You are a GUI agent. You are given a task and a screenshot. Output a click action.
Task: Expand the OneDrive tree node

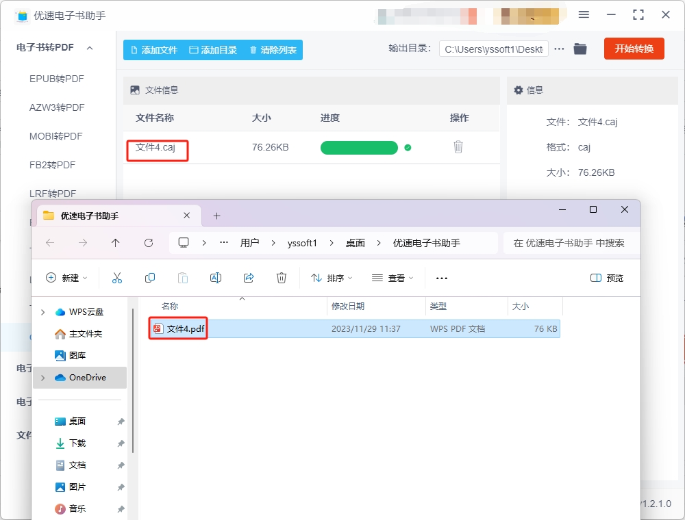[x=42, y=378]
